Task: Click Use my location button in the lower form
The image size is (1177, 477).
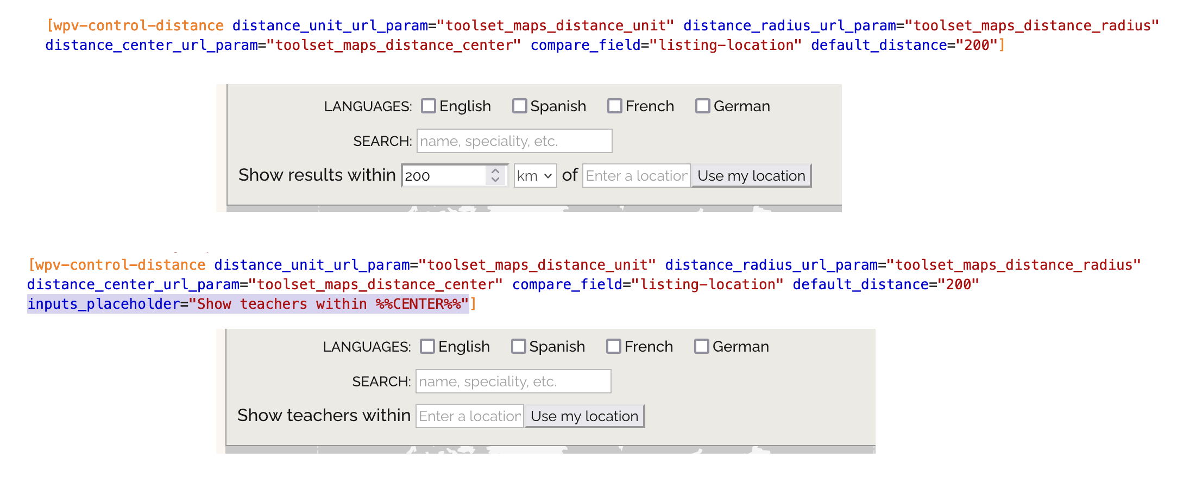Action: [584, 416]
